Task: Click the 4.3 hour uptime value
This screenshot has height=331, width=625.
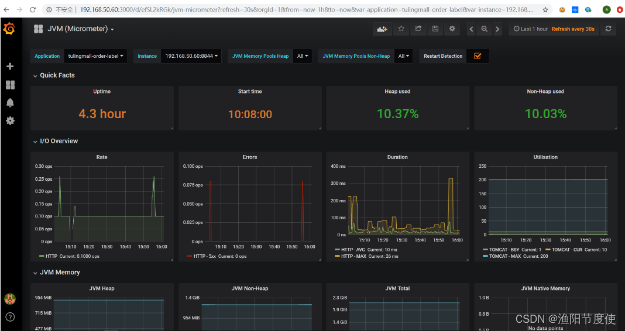Action: pyautogui.click(x=102, y=114)
